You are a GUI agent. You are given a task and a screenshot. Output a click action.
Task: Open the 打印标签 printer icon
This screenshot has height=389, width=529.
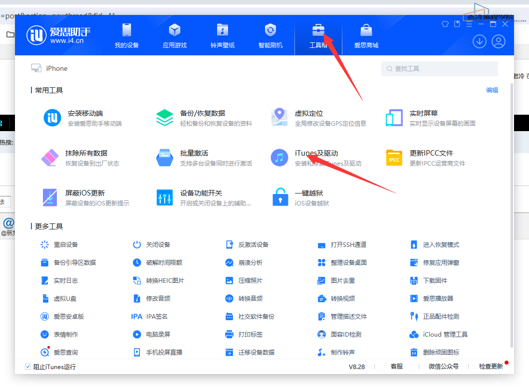230,335
